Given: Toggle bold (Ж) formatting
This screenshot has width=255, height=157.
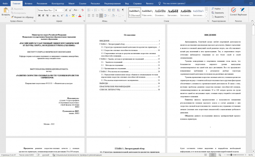Looking at the screenshot, I should pyautogui.click(x=39, y=16).
